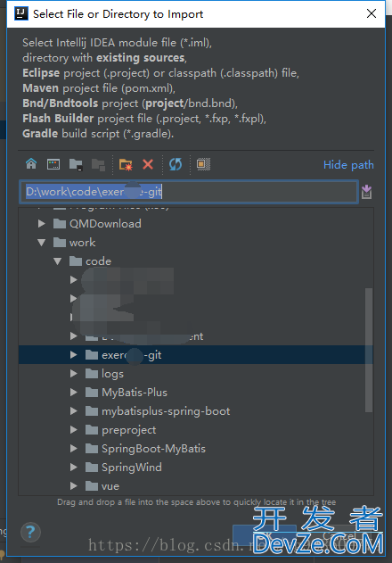Expand the QMDownload folder
The width and height of the screenshot is (392, 563).
click(x=42, y=224)
